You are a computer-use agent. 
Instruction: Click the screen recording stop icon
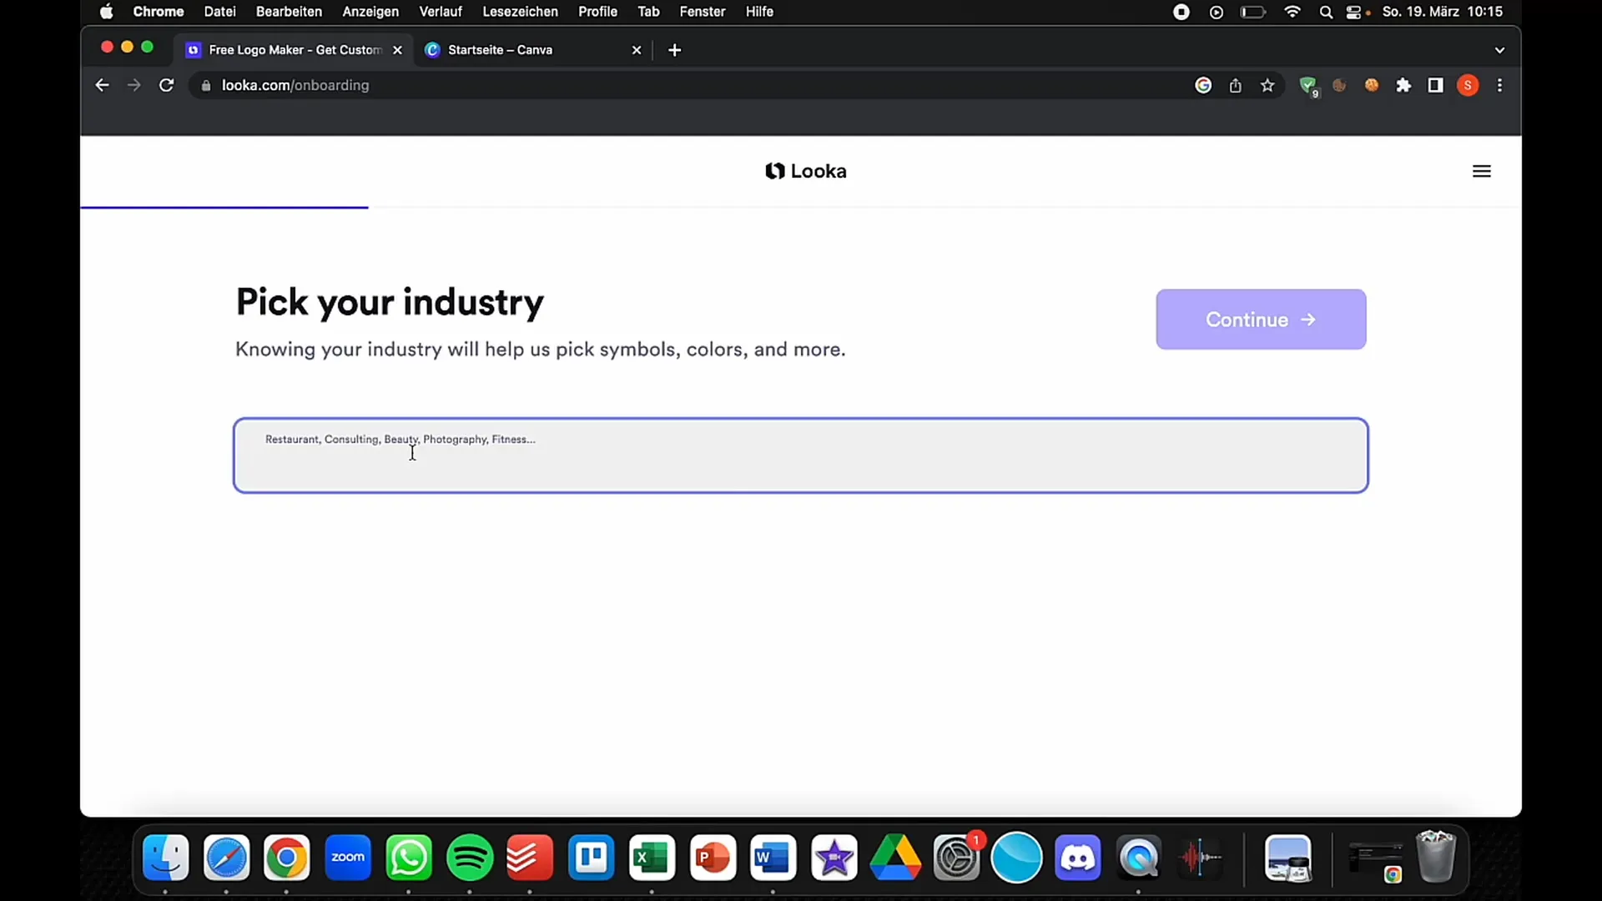coord(1181,12)
